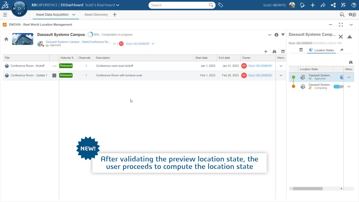Click the screen share camera icon
Image resolution: width=359 pixels, height=202 pixels.
pos(352,15)
